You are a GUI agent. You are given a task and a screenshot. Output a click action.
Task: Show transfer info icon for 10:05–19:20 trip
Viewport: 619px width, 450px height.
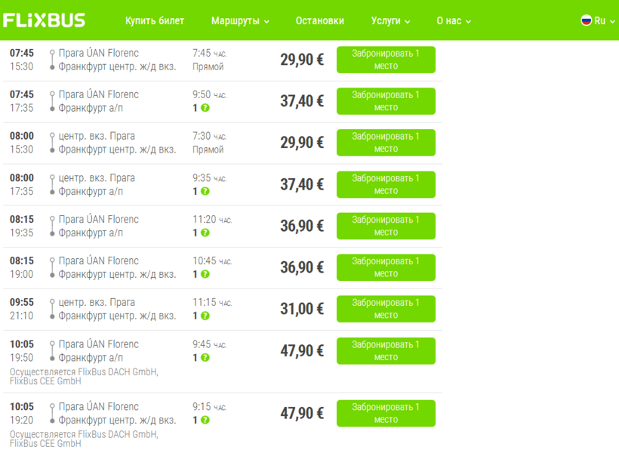(205, 420)
